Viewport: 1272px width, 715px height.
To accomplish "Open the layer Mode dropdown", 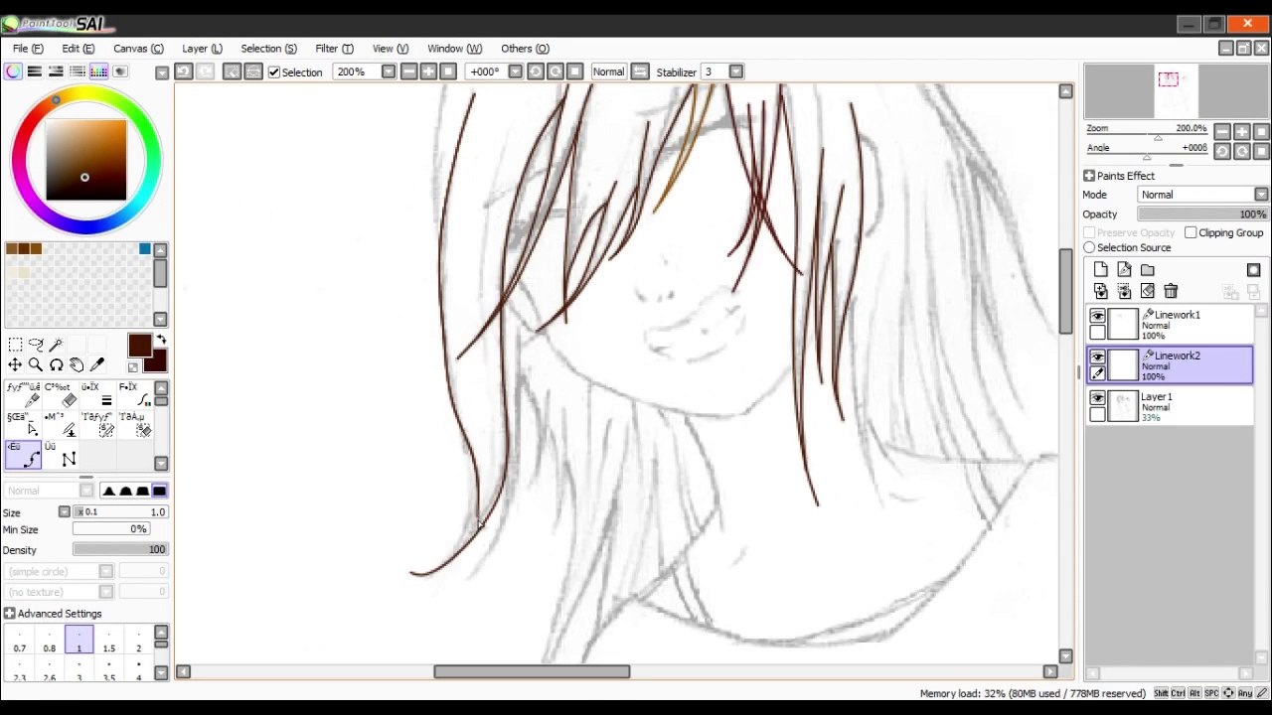I will 1203,195.
